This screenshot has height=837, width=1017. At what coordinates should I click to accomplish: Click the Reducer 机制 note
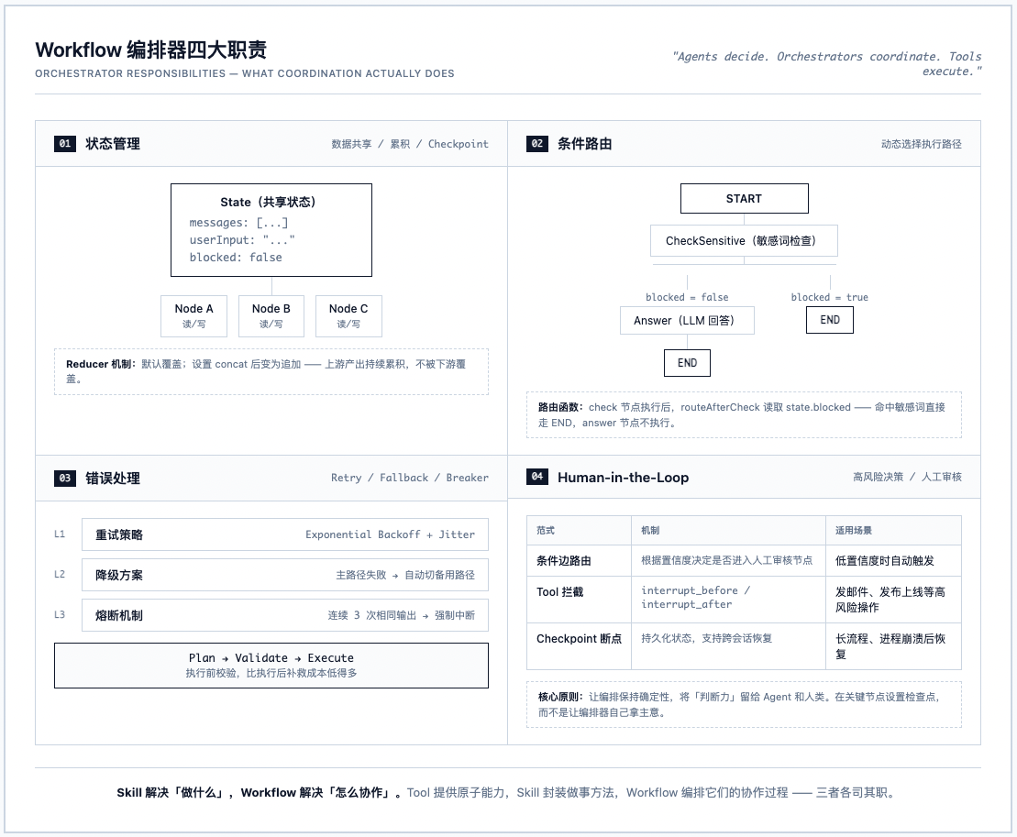[x=271, y=371]
